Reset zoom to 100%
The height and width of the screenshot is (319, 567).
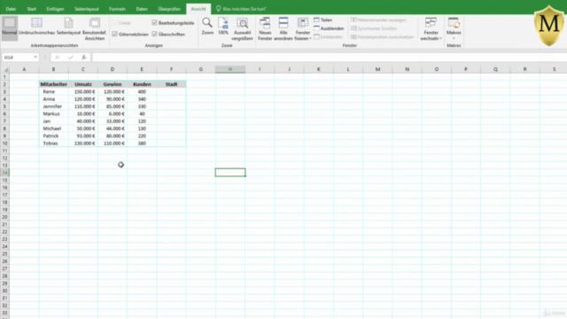pos(223,27)
